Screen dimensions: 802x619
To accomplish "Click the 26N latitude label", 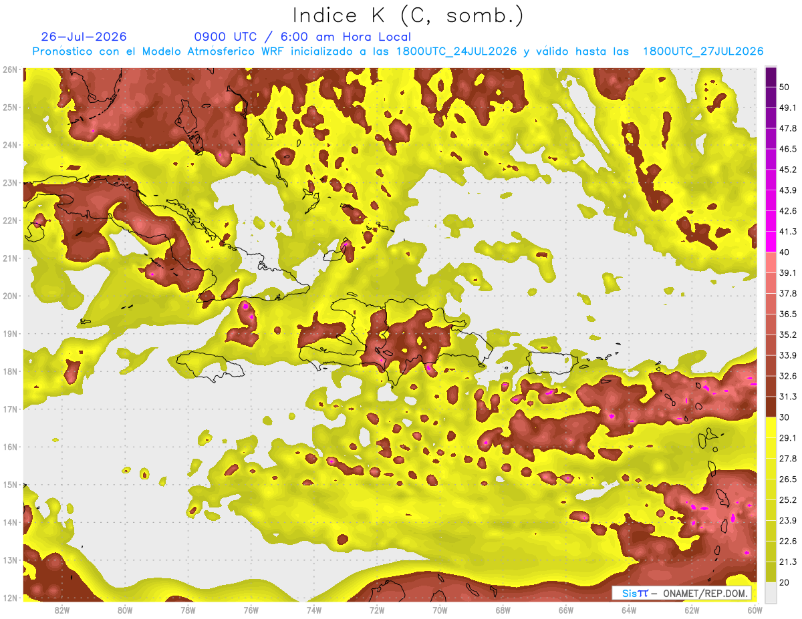I will click(10, 69).
